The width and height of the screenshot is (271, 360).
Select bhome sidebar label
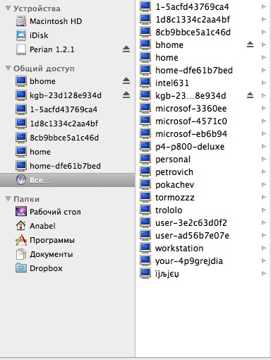pyautogui.click(x=42, y=81)
